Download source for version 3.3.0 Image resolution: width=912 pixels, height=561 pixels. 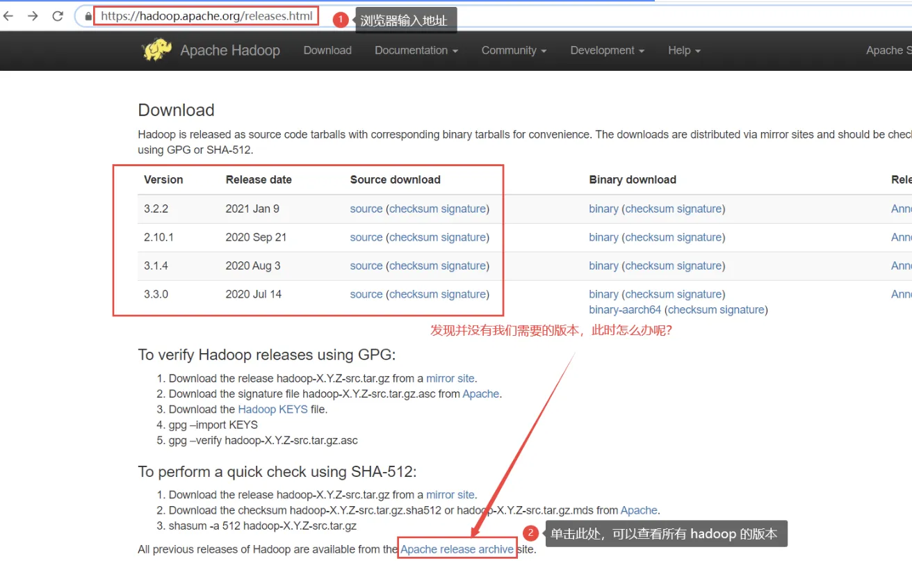tap(366, 294)
